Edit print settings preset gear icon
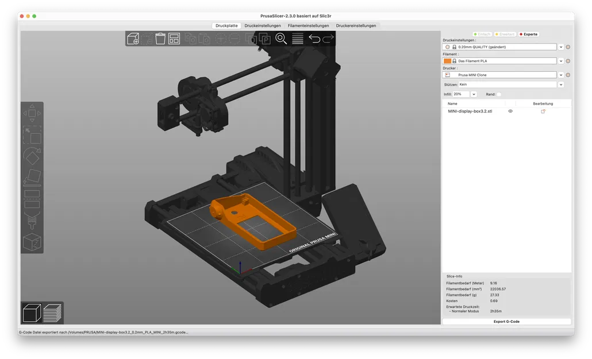Viewport: 592px width, 359px height. (568, 47)
